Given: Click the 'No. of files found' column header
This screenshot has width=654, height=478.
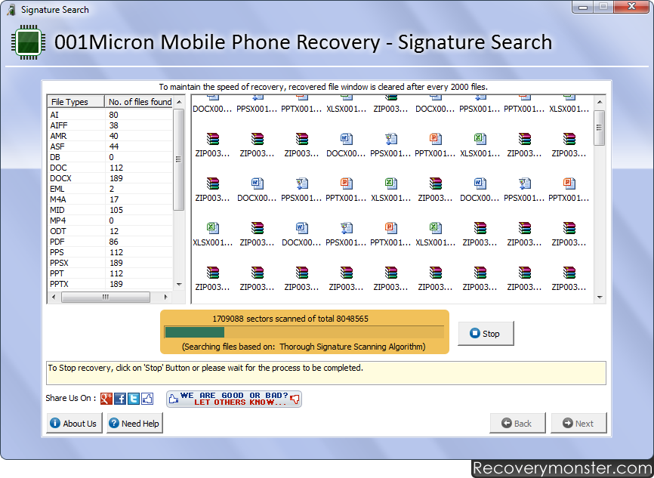Looking at the screenshot, I should pyautogui.click(x=139, y=102).
